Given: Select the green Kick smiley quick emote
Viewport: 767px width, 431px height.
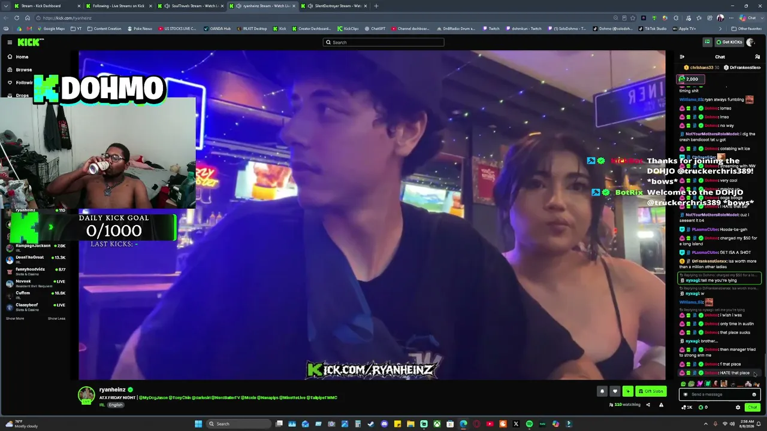Looking at the screenshot, I should click(684, 384).
